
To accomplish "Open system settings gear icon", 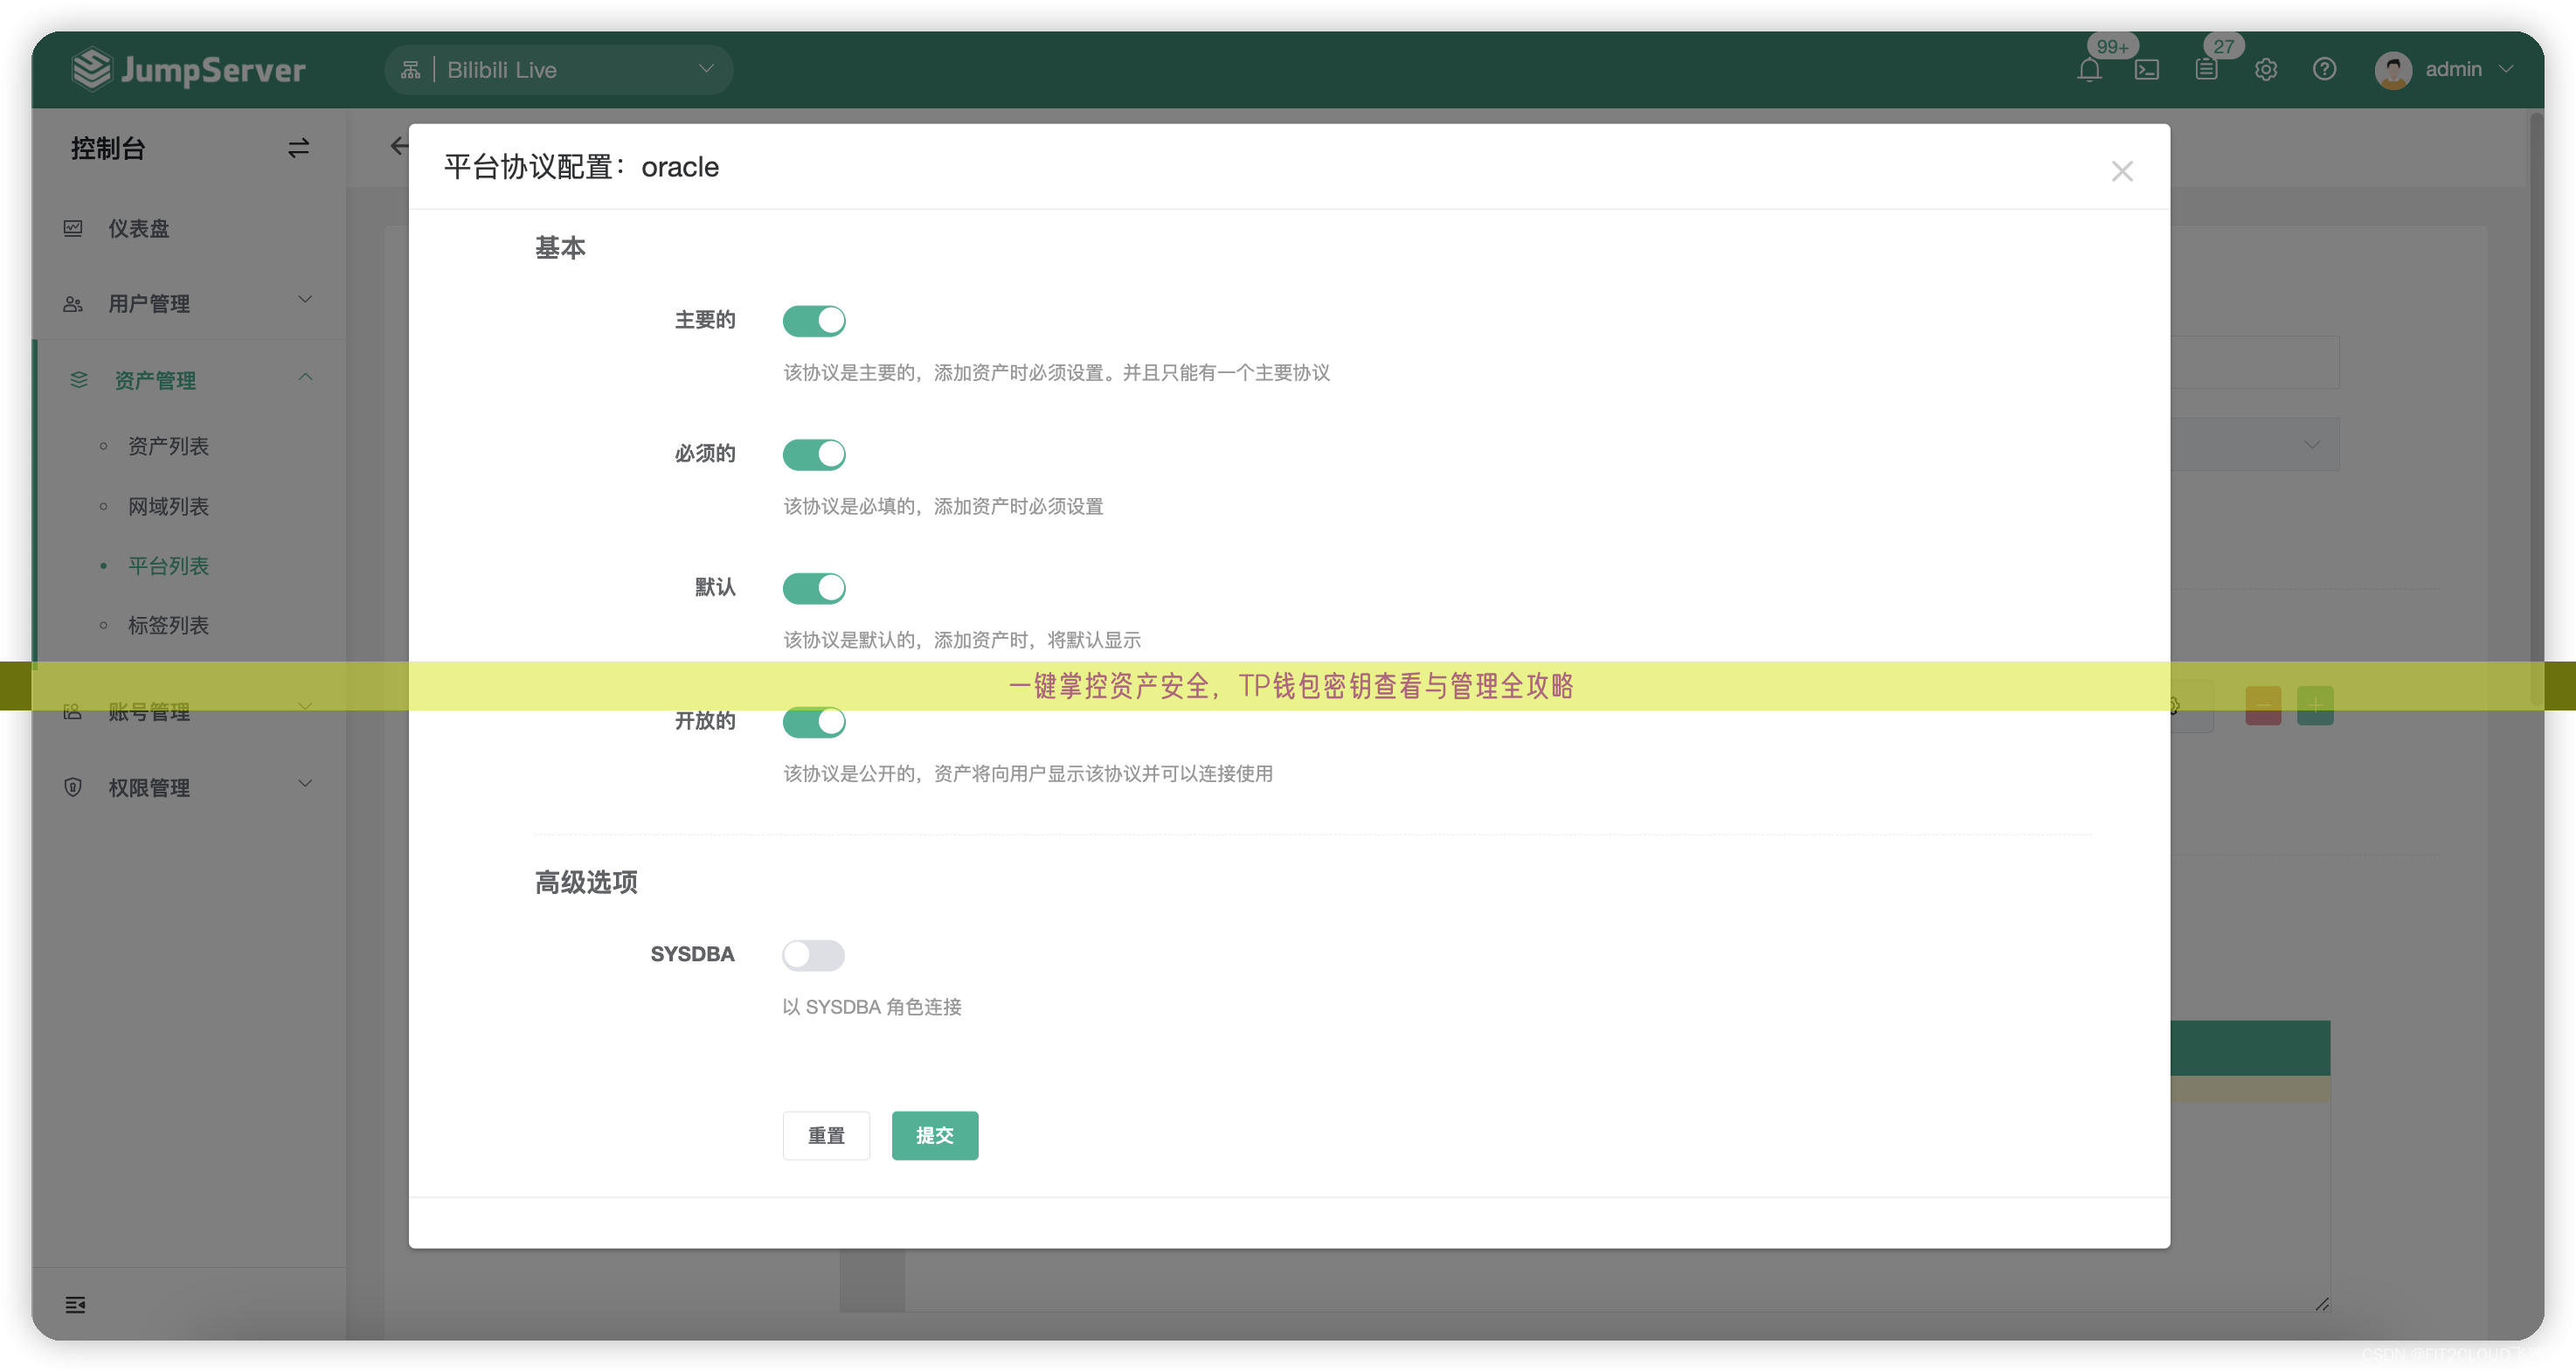I will pos(2265,69).
